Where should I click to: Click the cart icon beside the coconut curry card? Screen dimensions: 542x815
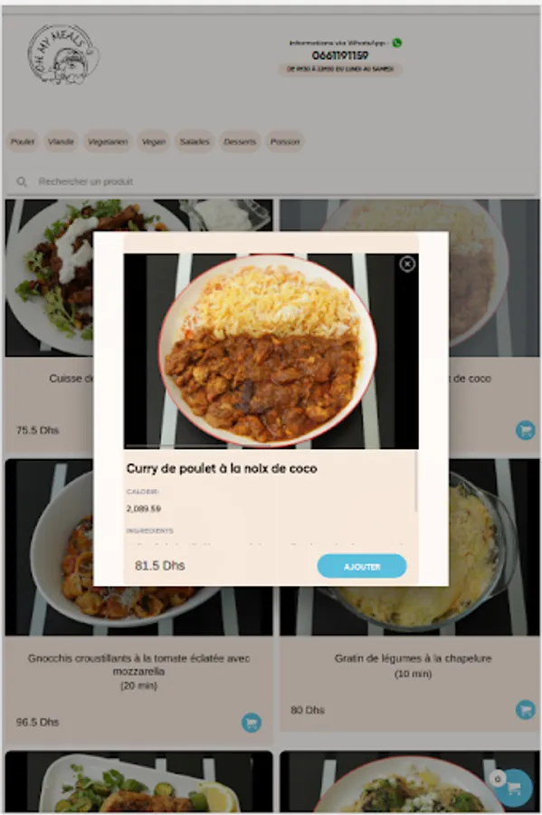pyautogui.click(x=526, y=430)
